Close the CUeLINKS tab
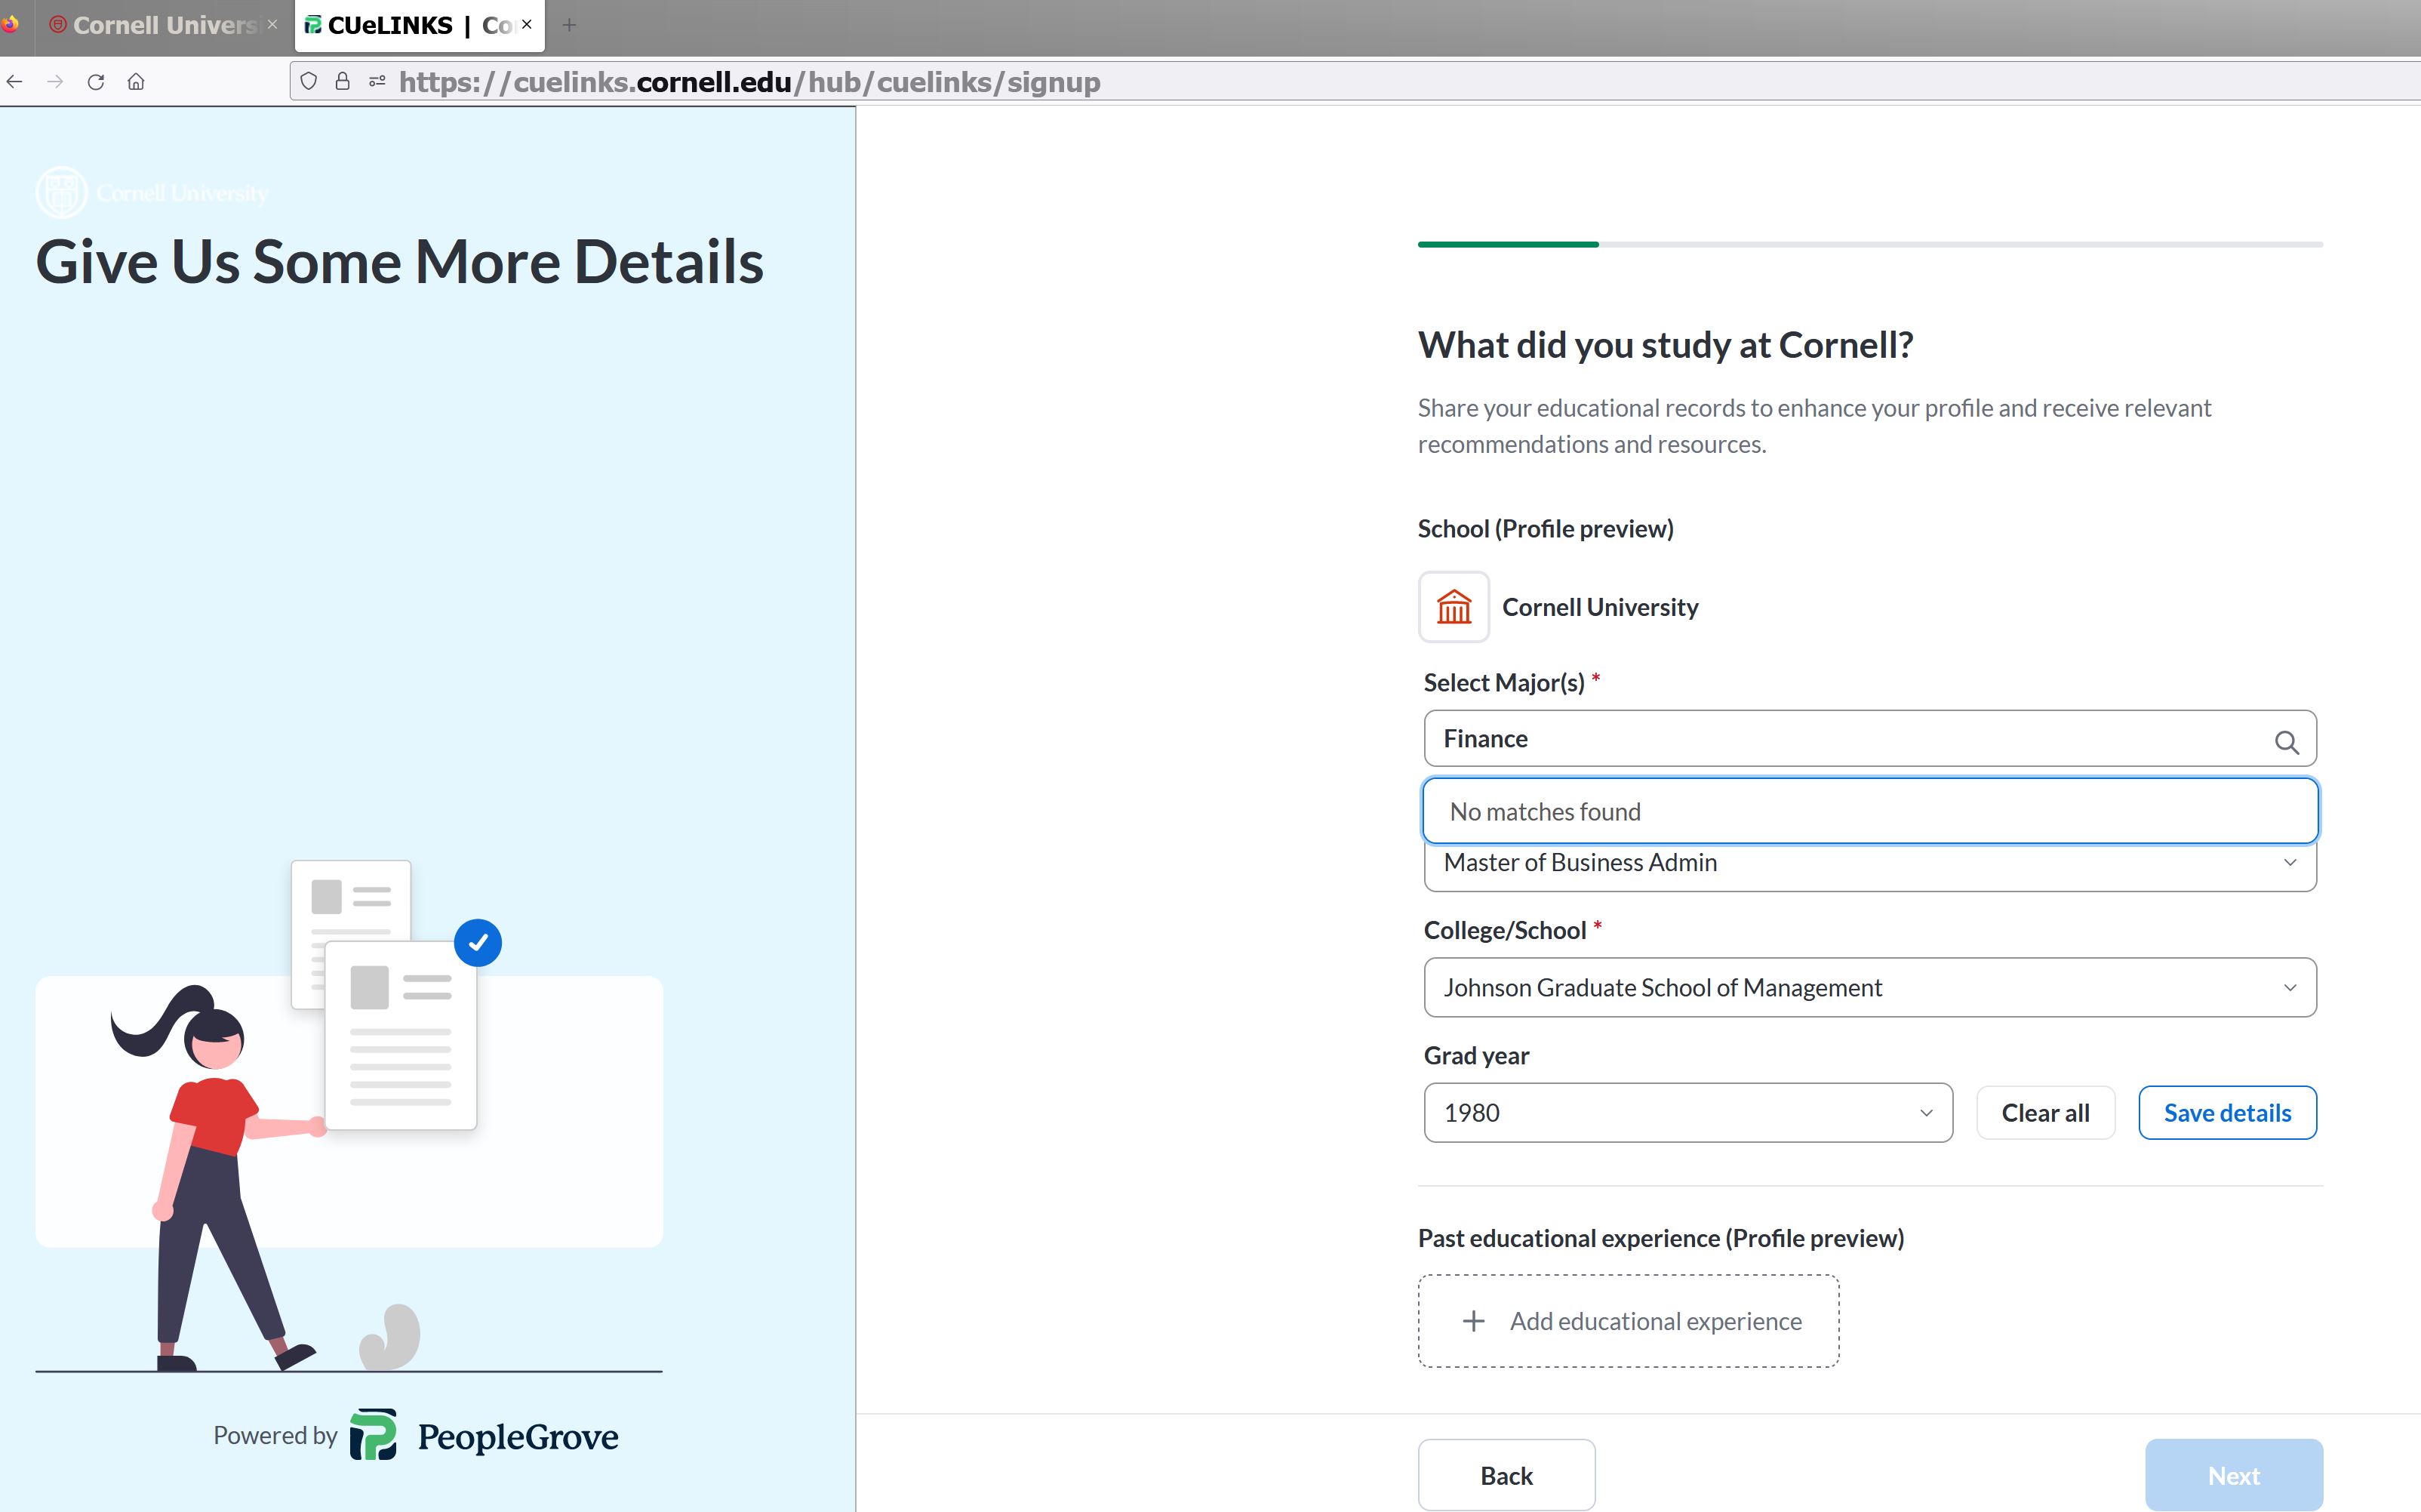This screenshot has height=1512, width=2421. click(x=527, y=24)
